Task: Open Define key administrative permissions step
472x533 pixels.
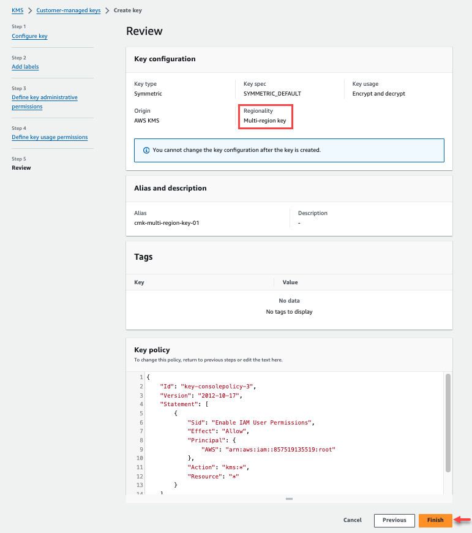Action: click(45, 102)
